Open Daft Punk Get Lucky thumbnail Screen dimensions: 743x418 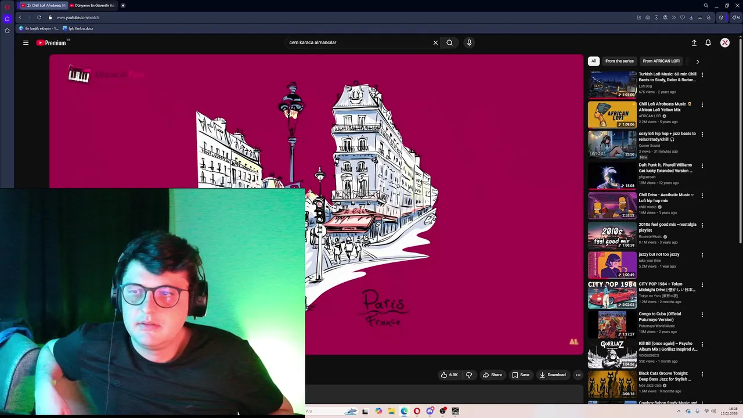click(x=612, y=175)
